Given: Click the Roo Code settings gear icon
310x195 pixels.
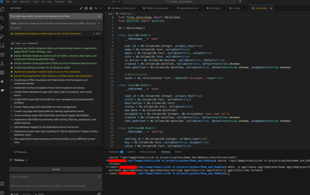Looking at the screenshot, I should click(91, 8).
